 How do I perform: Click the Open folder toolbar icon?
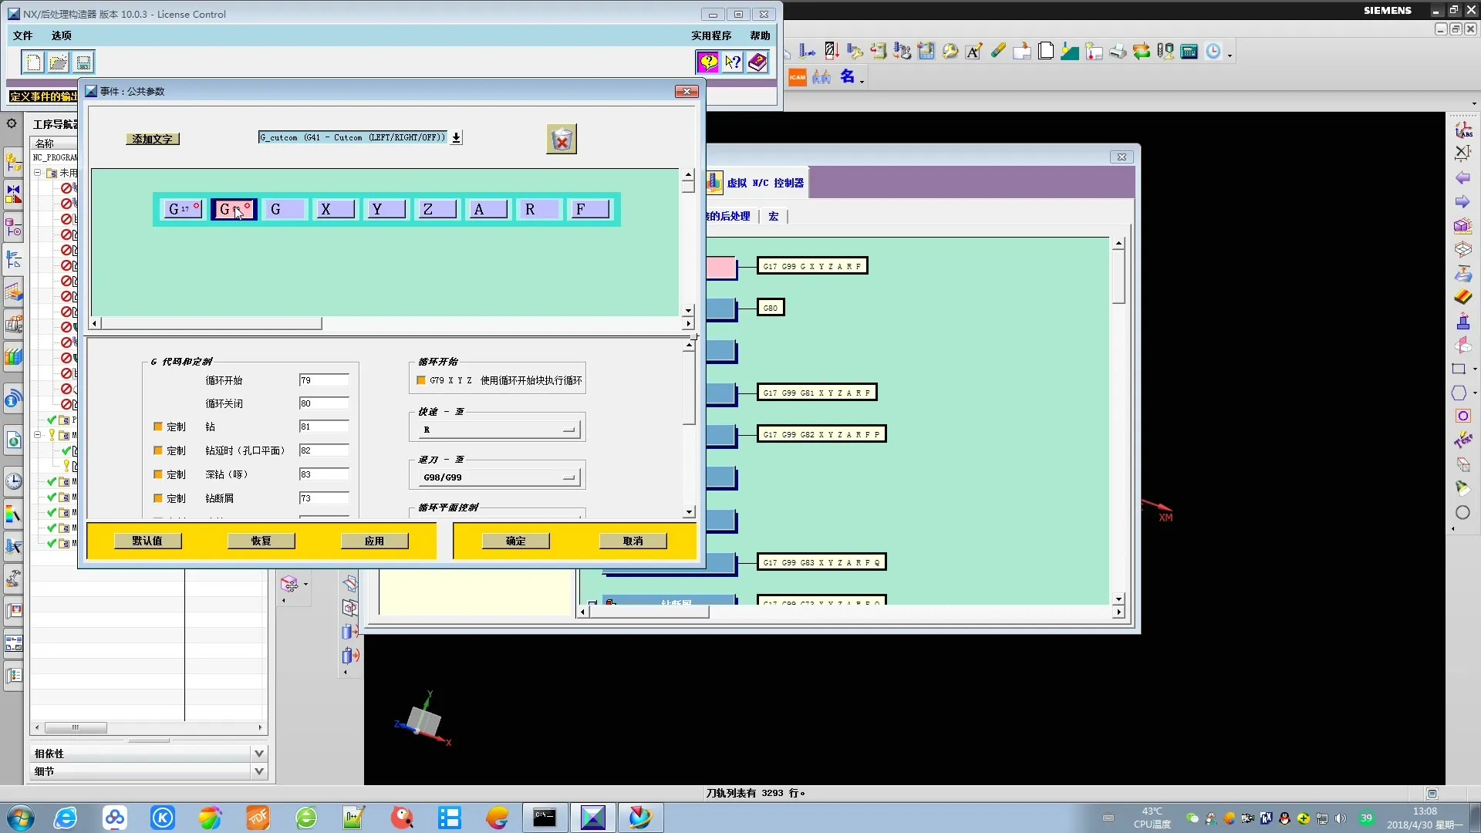(x=59, y=62)
